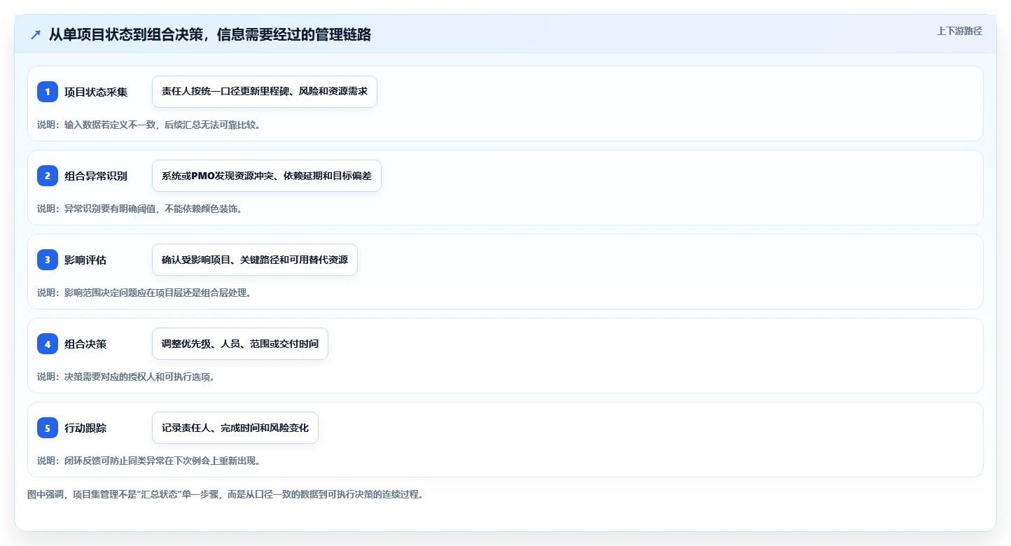Select the title 从单项目状态到组合决策
The height and width of the screenshot is (546, 1011).
point(210,34)
